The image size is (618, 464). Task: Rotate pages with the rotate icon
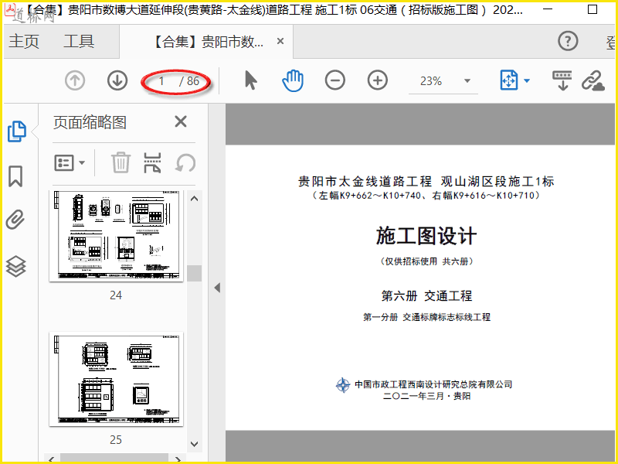[x=185, y=162]
